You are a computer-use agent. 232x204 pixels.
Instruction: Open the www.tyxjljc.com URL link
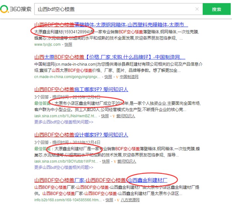pos(47,44)
